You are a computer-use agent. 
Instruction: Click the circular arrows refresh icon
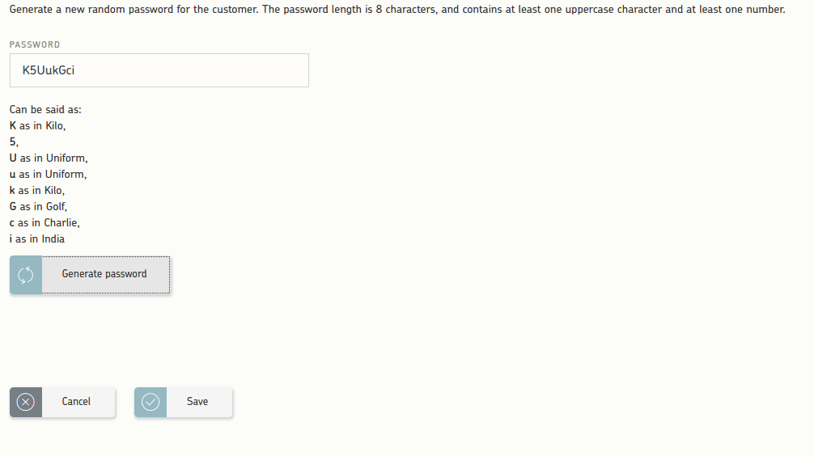tap(25, 275)
